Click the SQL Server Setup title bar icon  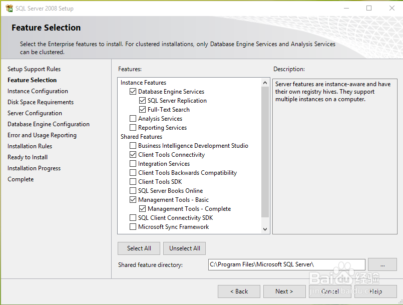pyautogui.click(x=9, y=8)
